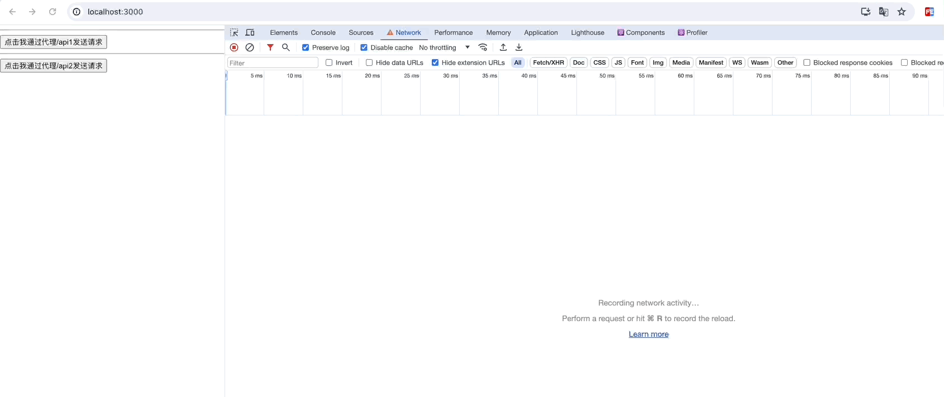The height and width of the screenshot is (397, 944).
Task: Enable Blocked response cookies checkbox
Action: tap(807, 62)
